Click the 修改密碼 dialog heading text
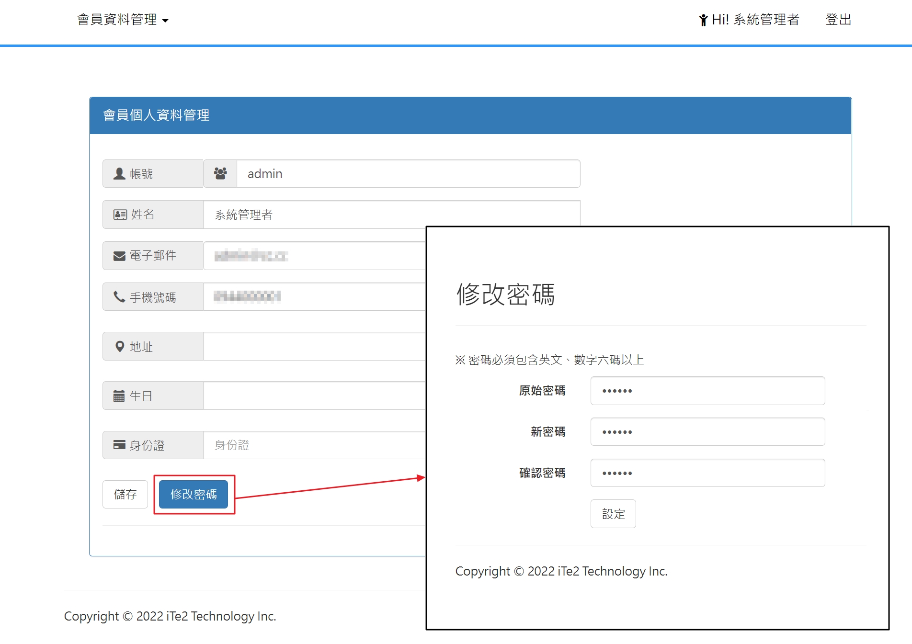This screenshot has height=644, width=912. click(x=506, y=294)
